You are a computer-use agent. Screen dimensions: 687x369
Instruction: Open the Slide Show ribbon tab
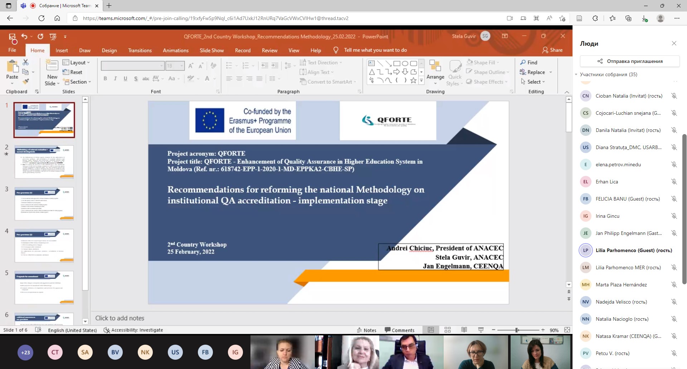[x=211, y=50]
